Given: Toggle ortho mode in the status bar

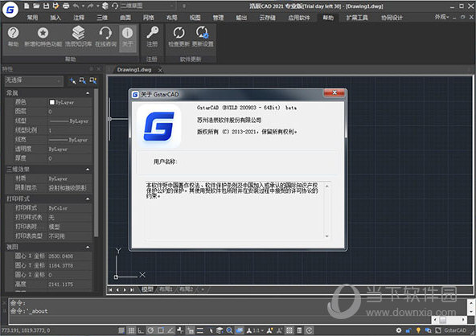Looking at the screenshot, I should point(141,330).
